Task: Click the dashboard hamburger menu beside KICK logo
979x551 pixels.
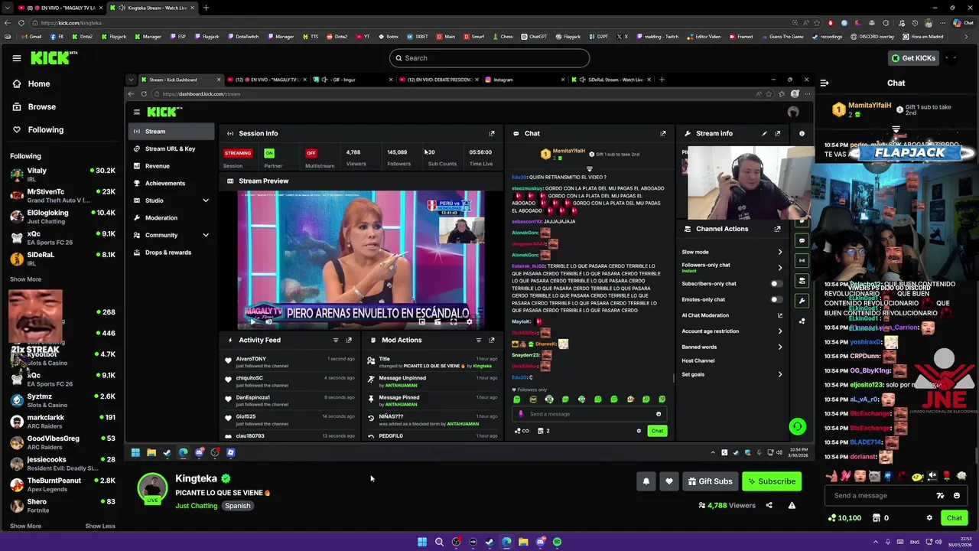Action: [x=137, y=112]
